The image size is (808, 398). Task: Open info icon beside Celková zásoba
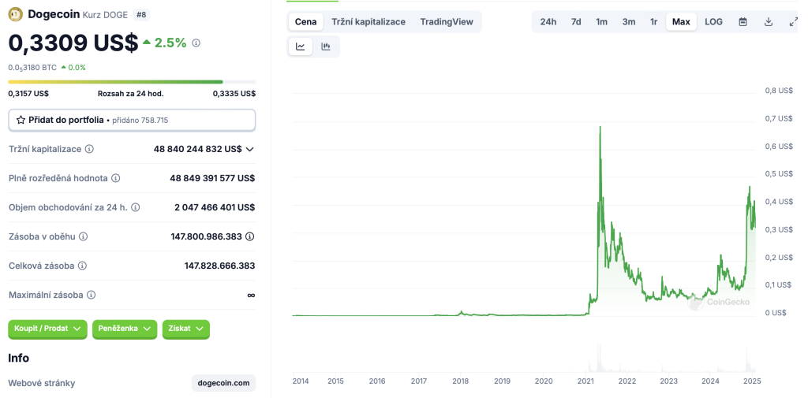(82, 266)
